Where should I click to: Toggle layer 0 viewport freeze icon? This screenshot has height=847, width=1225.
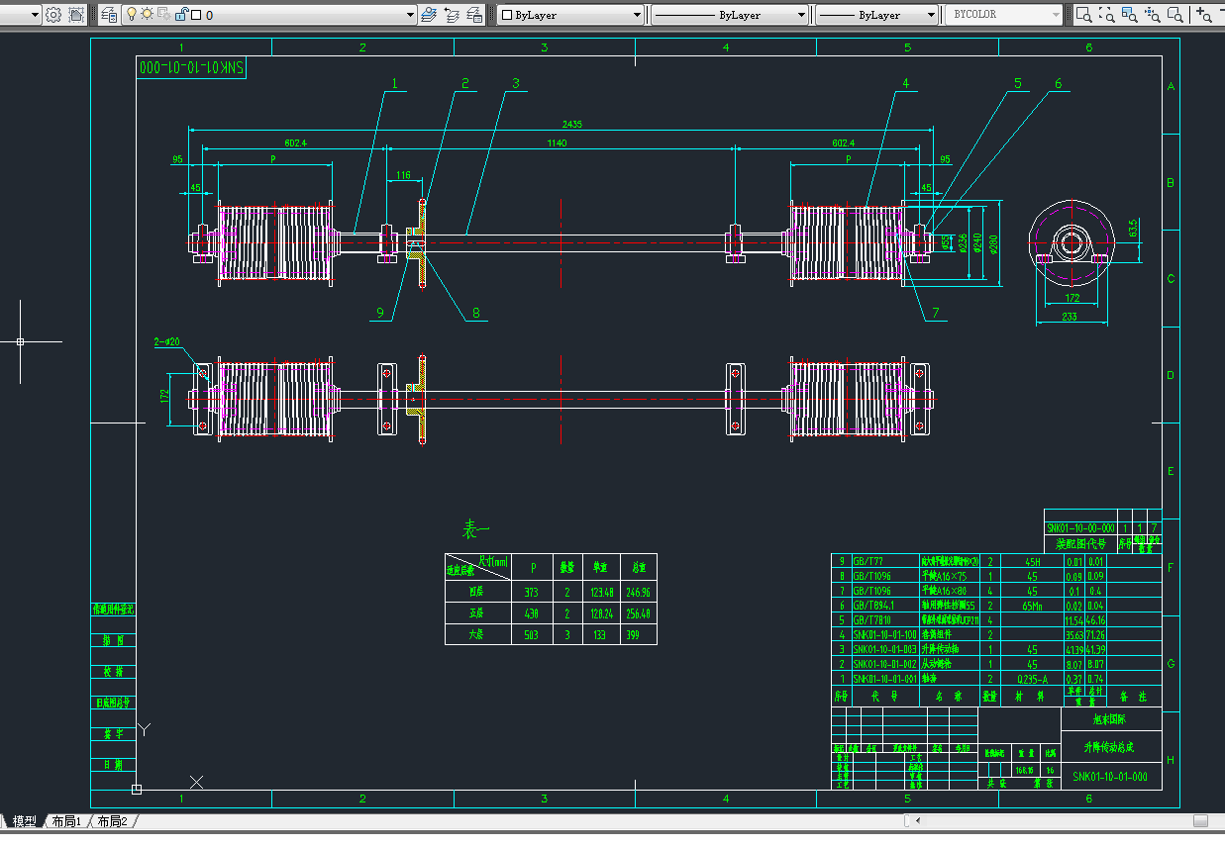(x=161, y=15)
